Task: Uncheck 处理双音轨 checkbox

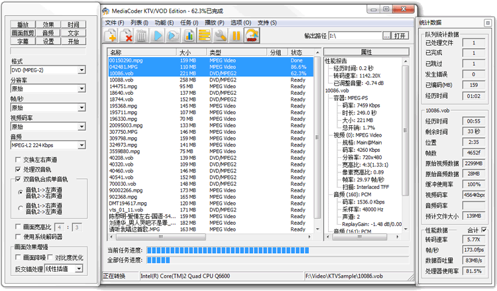Action: (18, 169)
